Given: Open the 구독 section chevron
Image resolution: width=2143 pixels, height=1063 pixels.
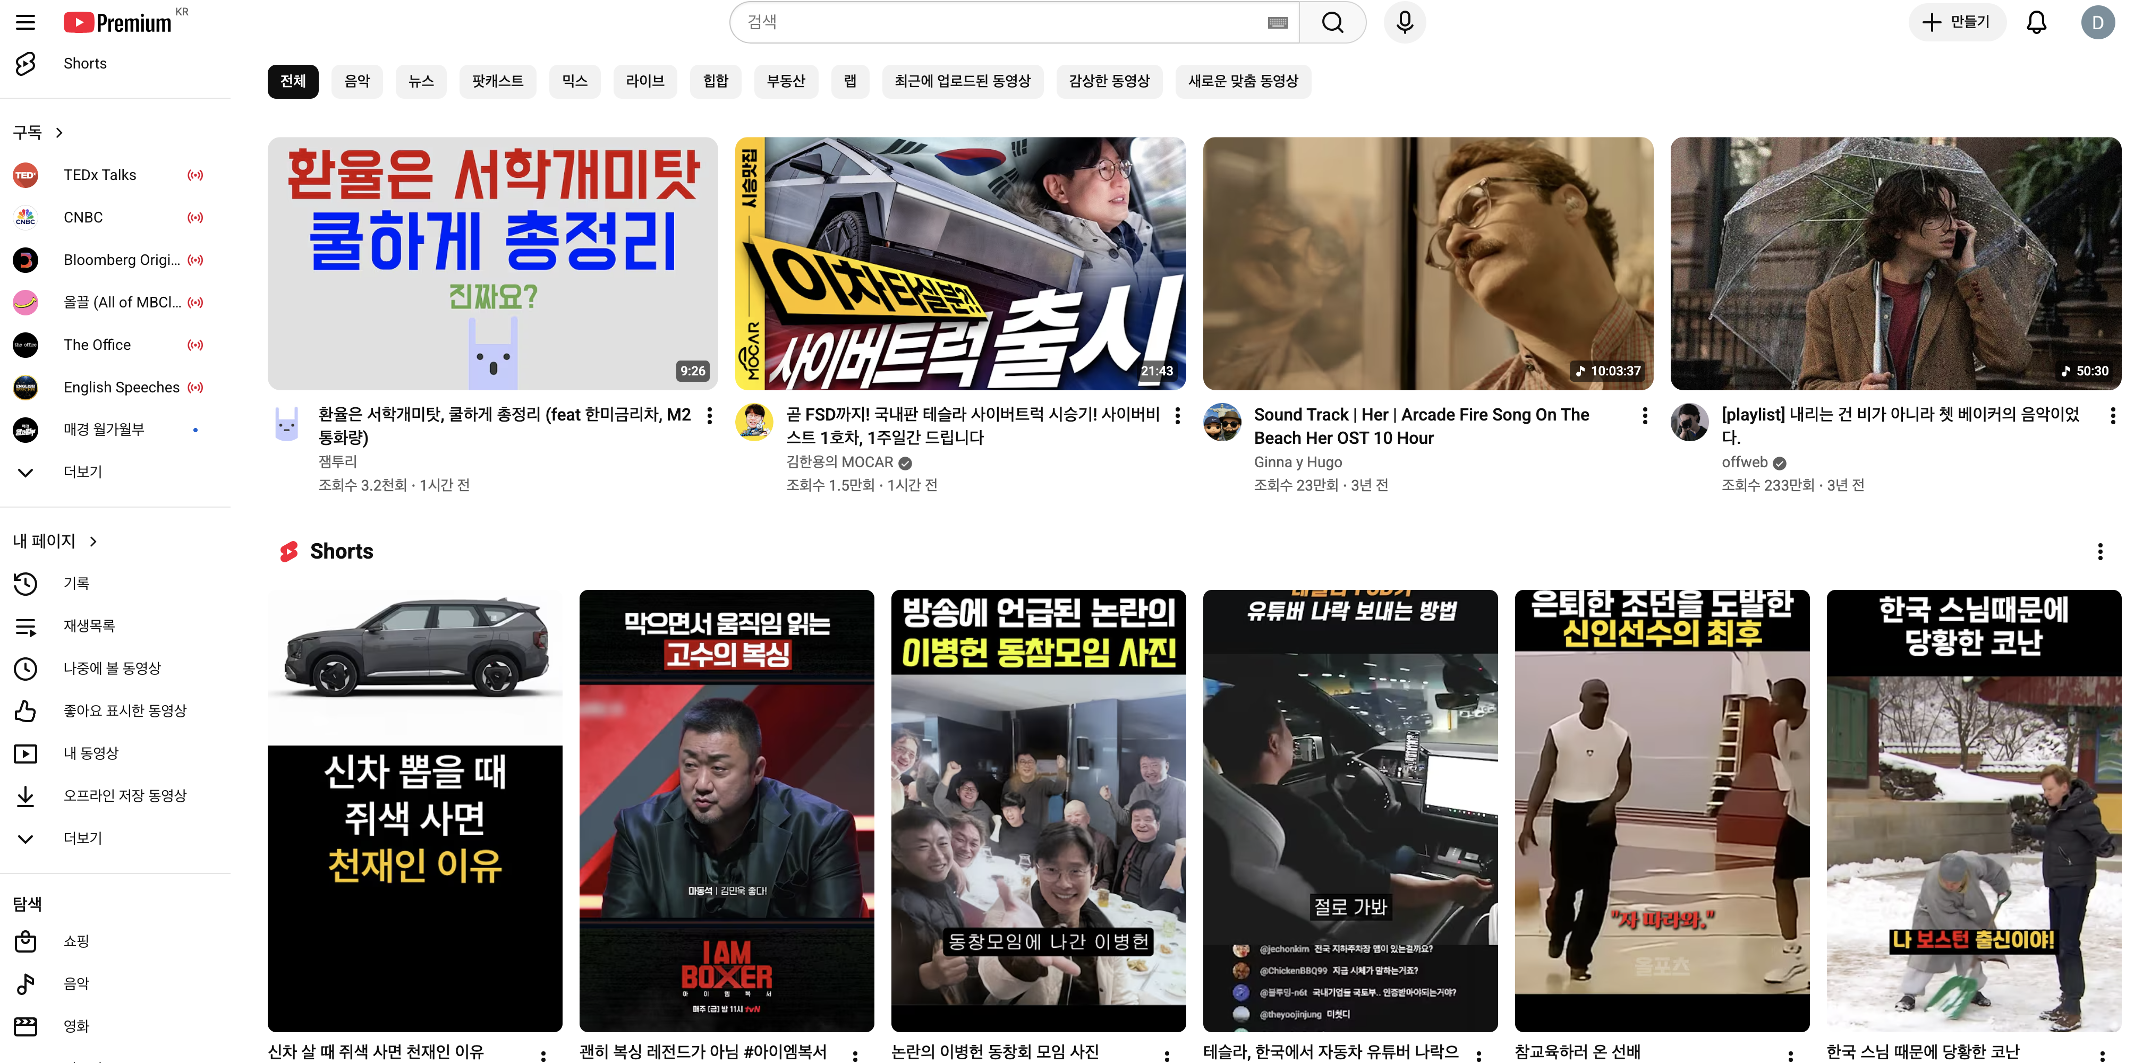Looking at the screenshot, I should coord(59,132).
